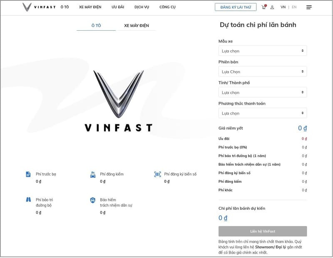Click the Bảo hiểm trách nhiệm dân sự shield icon
333x258 pixels.
[x=93, y=200]
